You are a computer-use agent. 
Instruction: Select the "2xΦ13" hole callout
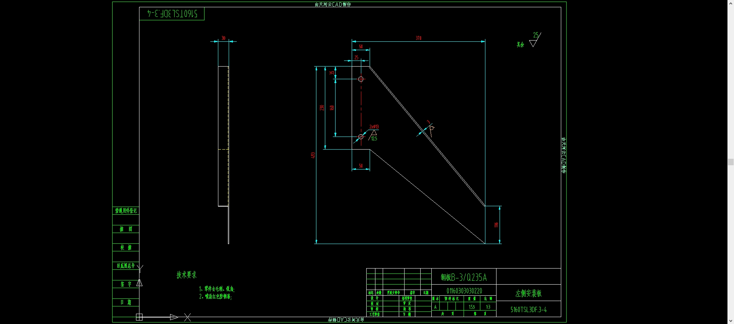(x=374, y=127)
